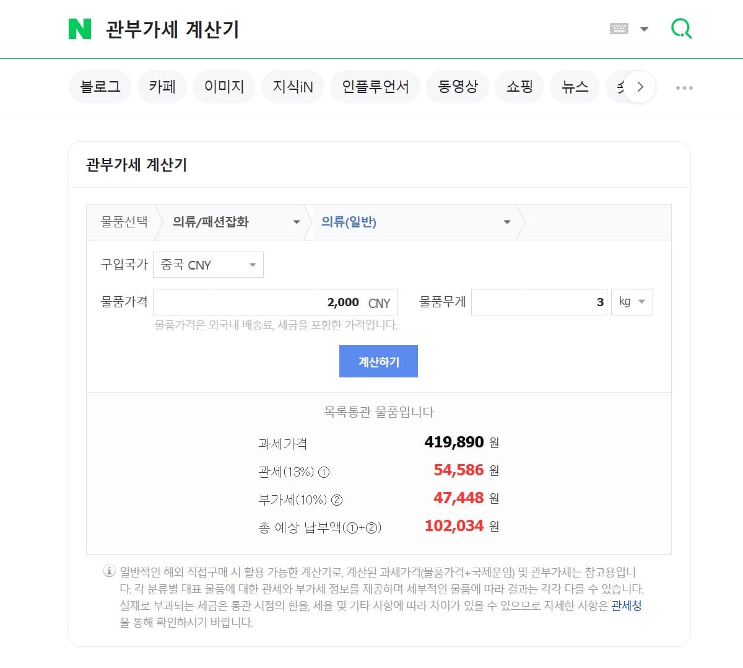
Task: Open the 의류(일반) subcategory dropdown
Action: (416, 222)
